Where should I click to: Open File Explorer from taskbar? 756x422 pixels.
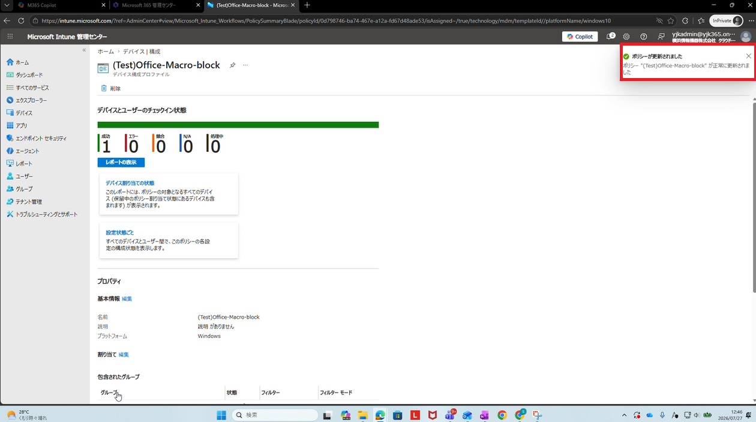(362, 415)
